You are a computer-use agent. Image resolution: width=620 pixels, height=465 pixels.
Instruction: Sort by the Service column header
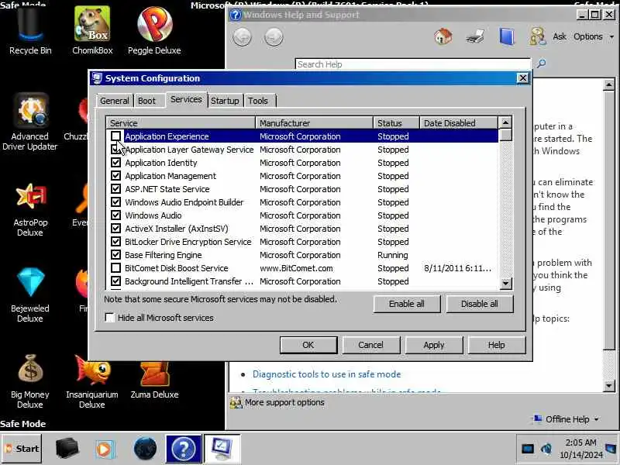pos(181,123)
